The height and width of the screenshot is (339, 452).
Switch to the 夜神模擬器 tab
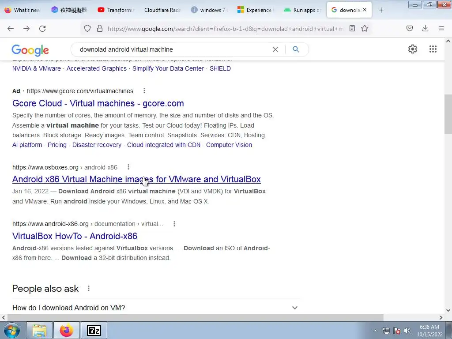click(x=69, y=10)
